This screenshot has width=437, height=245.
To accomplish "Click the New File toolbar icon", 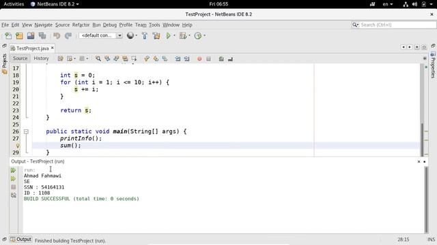I will click(x=8, y=35).
